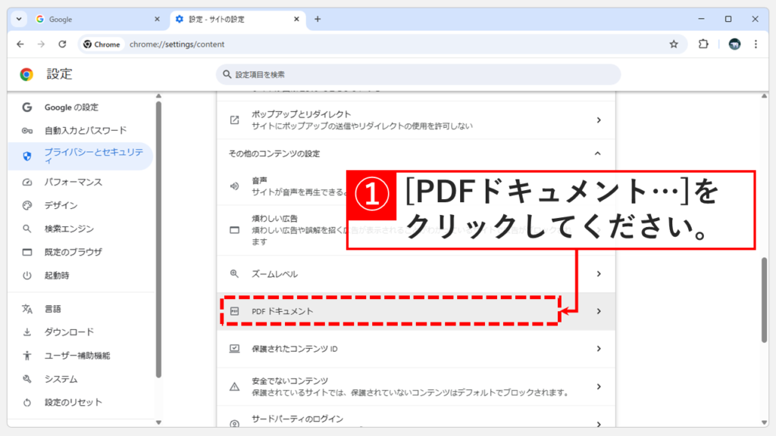Click the star icon to bookmark this page
The image size is (776, 436).
(x=674, y=44)
